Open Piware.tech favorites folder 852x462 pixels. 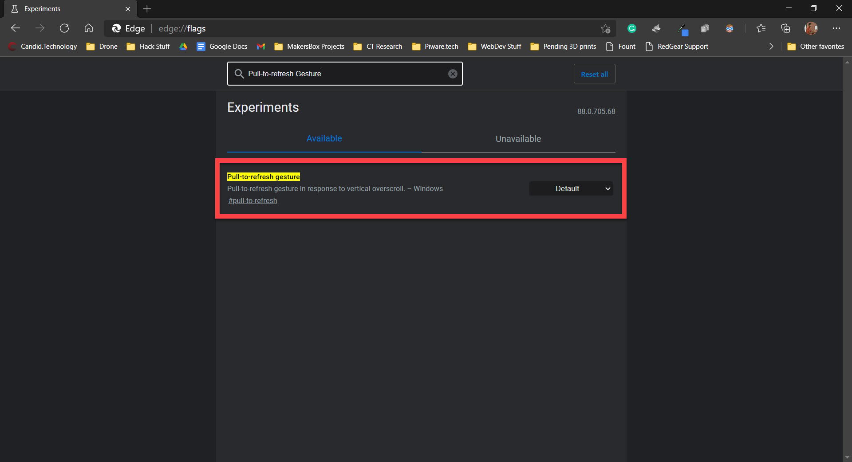pyautogui.click(x=435, y=46)
